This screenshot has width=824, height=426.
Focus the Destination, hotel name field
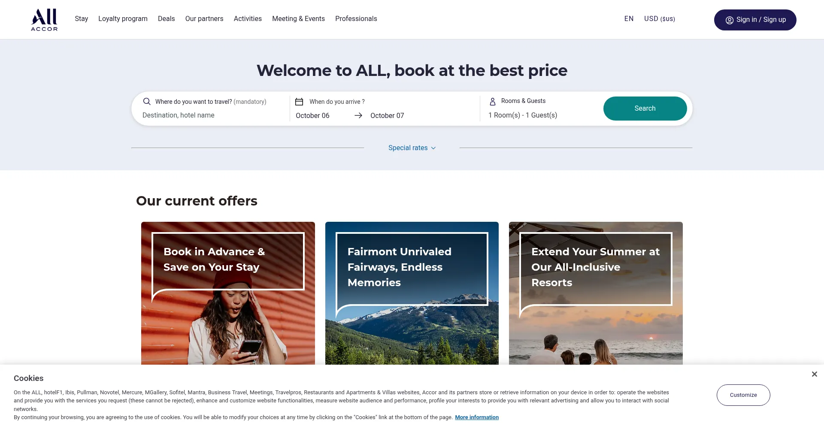[x=210, y=115]
